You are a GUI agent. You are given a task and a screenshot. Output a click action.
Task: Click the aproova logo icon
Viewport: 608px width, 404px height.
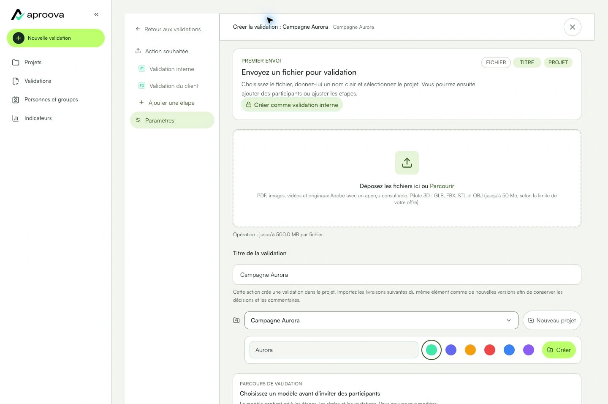[18, 15]
